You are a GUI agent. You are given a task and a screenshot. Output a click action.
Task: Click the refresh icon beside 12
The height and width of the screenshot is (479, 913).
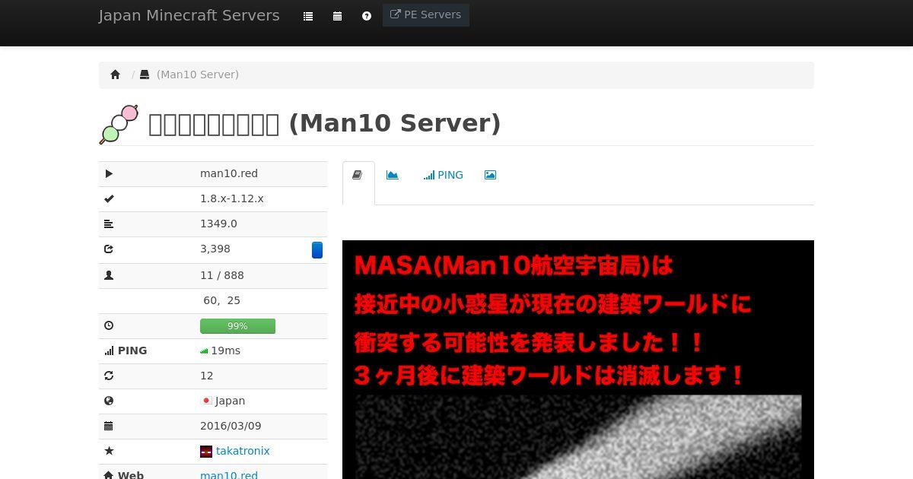coord(109,376)
